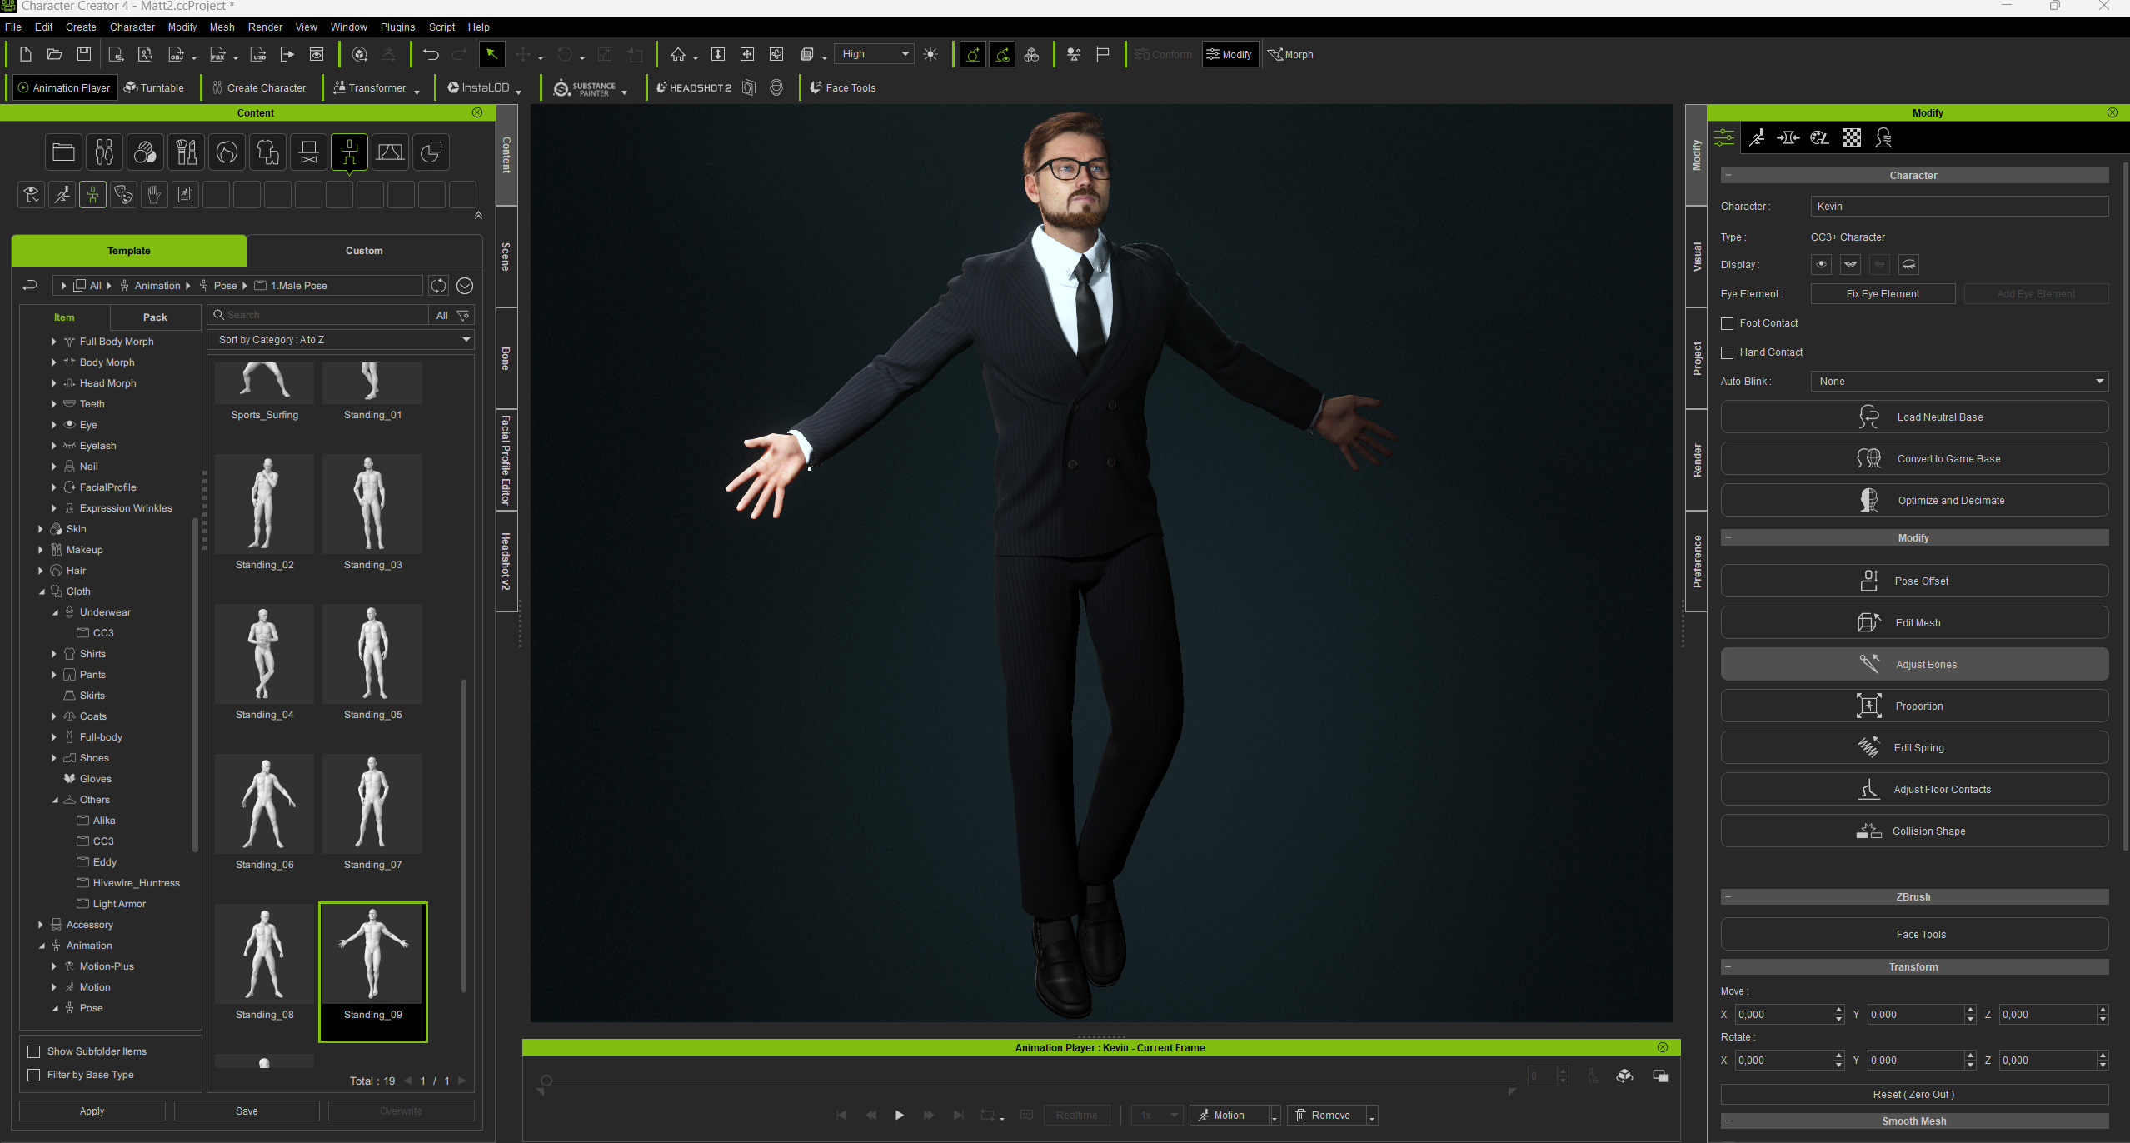Click the Fix Eye Element button
Screen dimensions: 2130x1143
pyautogui.click(x=1883, y=294)
